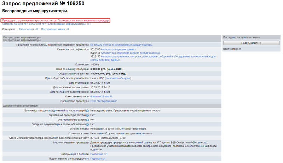
Task: Click the red restricted-participants notice text
Action: [x=55, y=20]
